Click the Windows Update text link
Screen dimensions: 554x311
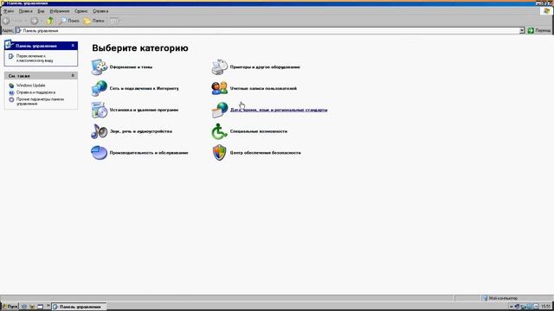click(31, 86)
